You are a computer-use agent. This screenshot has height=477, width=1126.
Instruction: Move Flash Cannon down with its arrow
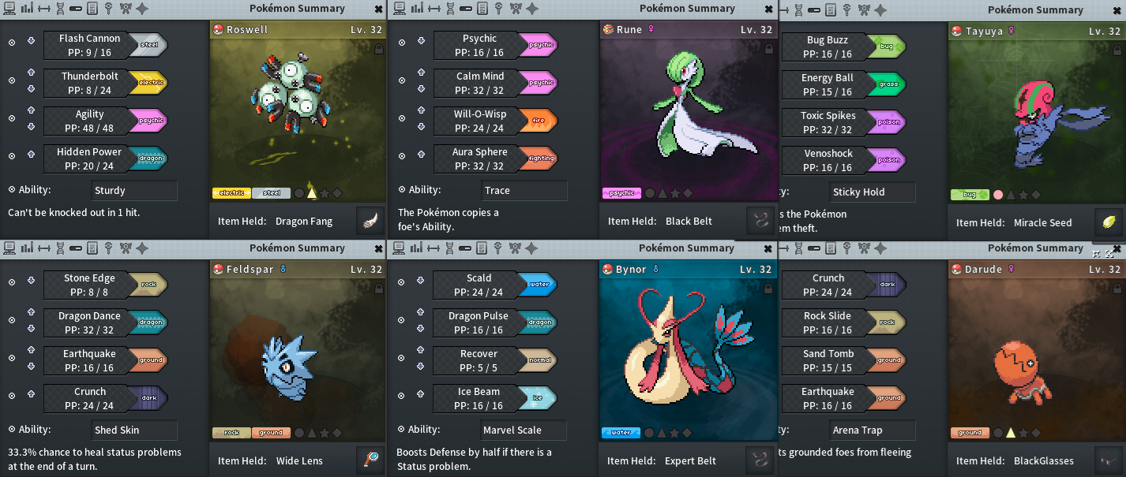click(x=31, y=41)
